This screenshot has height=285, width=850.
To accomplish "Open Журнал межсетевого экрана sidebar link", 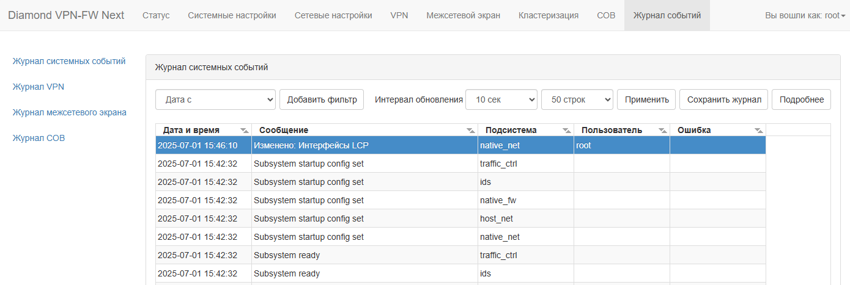I will click(x=70, y=112).
